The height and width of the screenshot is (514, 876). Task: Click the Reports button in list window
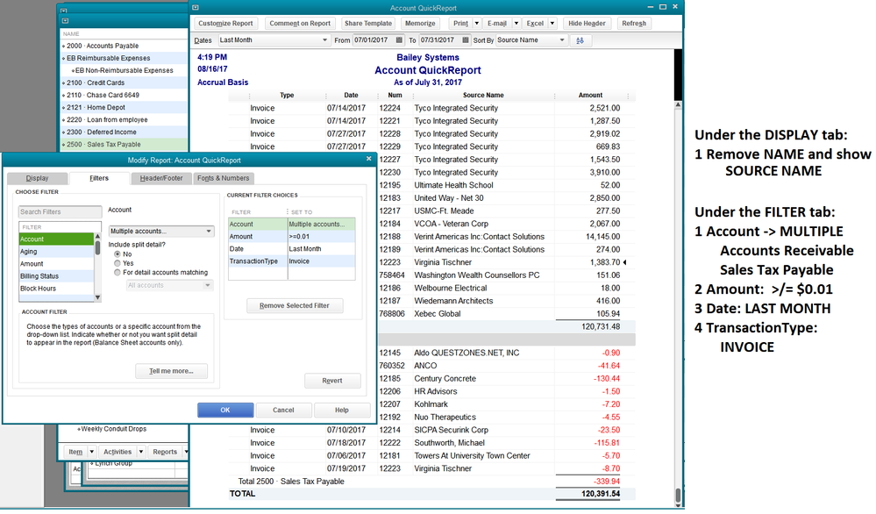pos(165,452)
